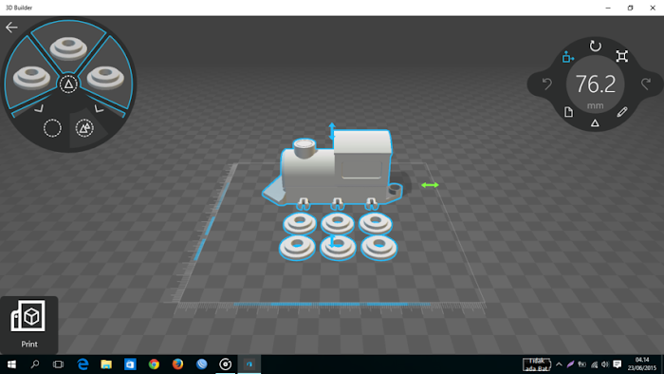Click the empty dashed circle select-none icon
The width and height of the screenshot is (664, 374).
click(x=52, y=128)
